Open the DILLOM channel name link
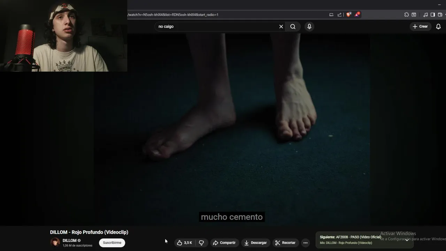The image size is (446, 251). 69,241
